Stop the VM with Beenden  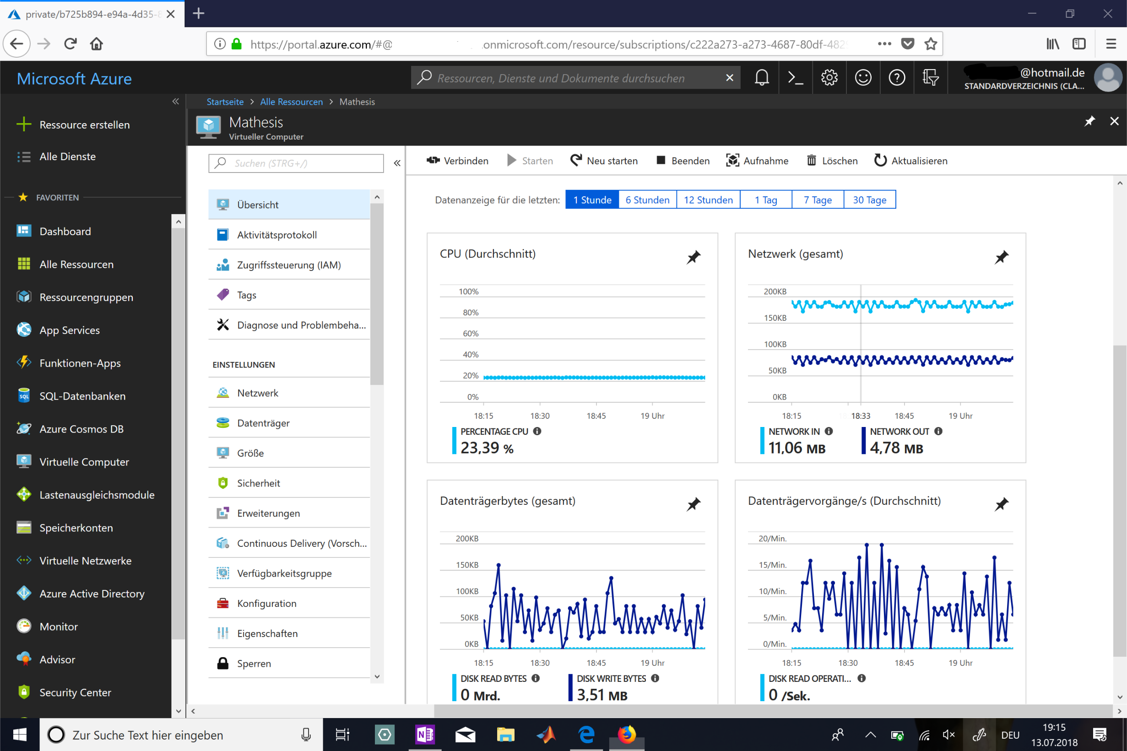683,161
